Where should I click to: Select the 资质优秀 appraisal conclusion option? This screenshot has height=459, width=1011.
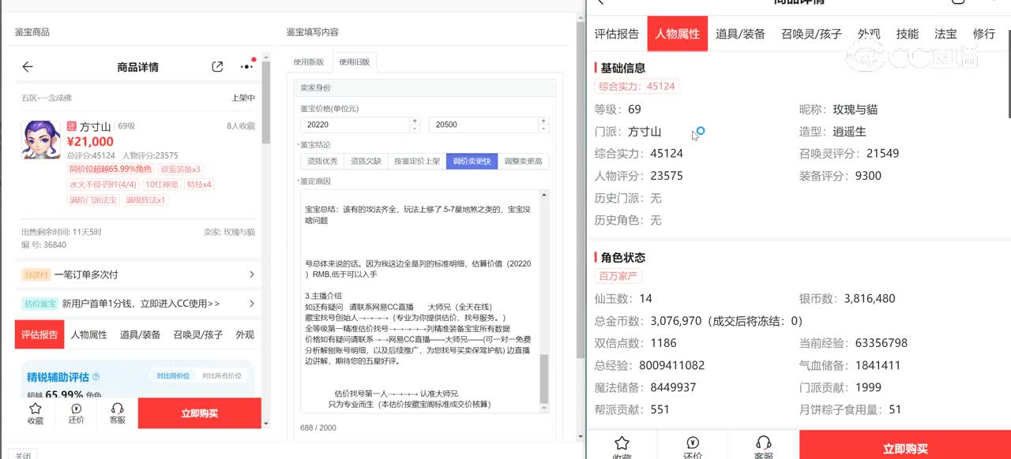322,161
